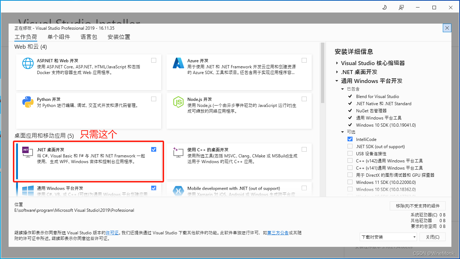Check Windows 10 SDK (10.0.18362.0)
Screen dimensions: 460x259
(x=350, y=189)
